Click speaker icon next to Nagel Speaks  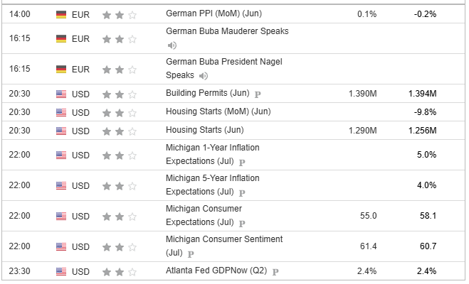tap(204, 76)
